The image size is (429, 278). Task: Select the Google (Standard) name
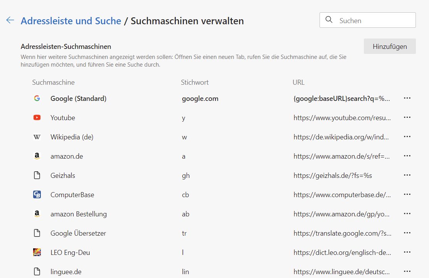point(78,99)
